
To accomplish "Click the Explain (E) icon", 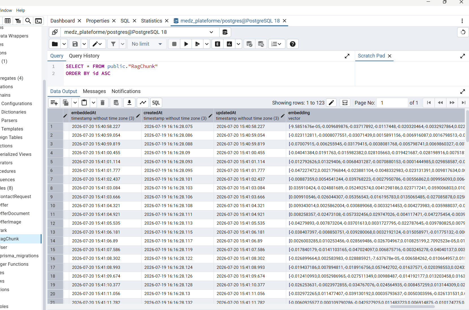I will click(x=218, y=44).
